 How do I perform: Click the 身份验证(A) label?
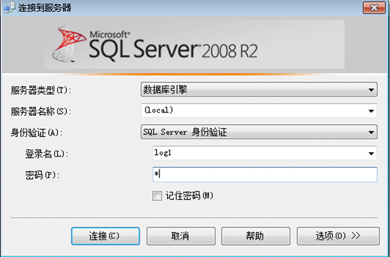tap(36, 133)
